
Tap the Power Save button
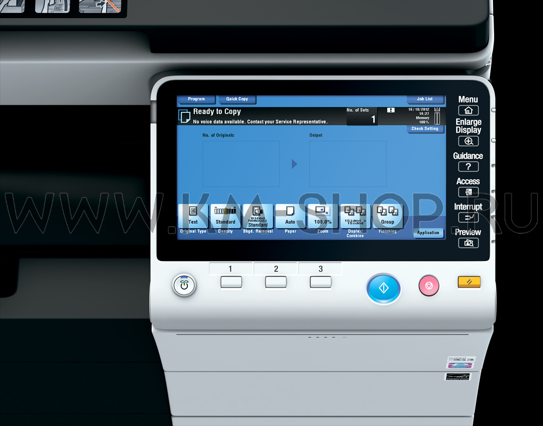point(184,285)
